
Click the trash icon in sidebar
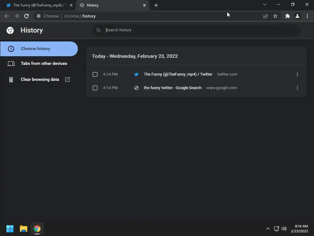click(11, 80)
